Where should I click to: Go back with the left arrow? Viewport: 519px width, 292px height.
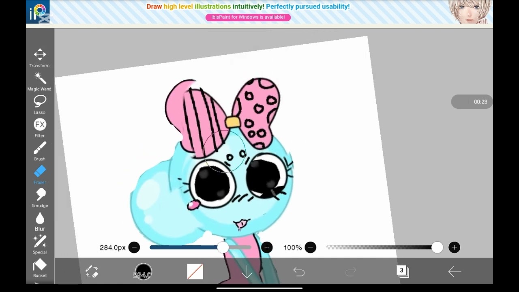click(455, 272)
